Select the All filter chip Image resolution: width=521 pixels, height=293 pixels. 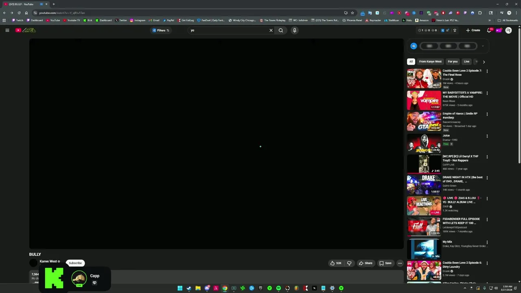411,61
